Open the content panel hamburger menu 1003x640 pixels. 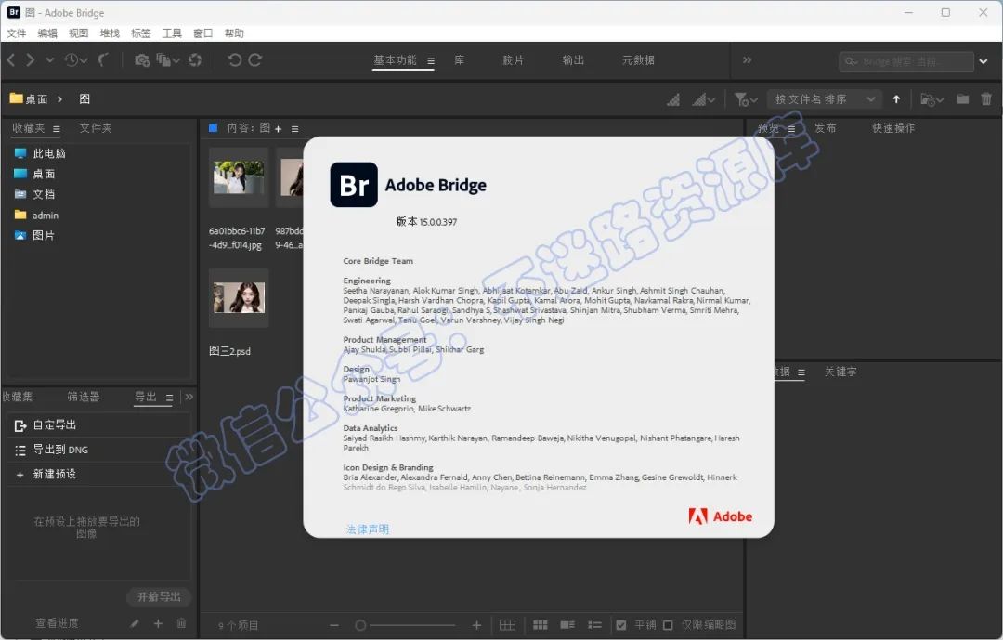295,129
